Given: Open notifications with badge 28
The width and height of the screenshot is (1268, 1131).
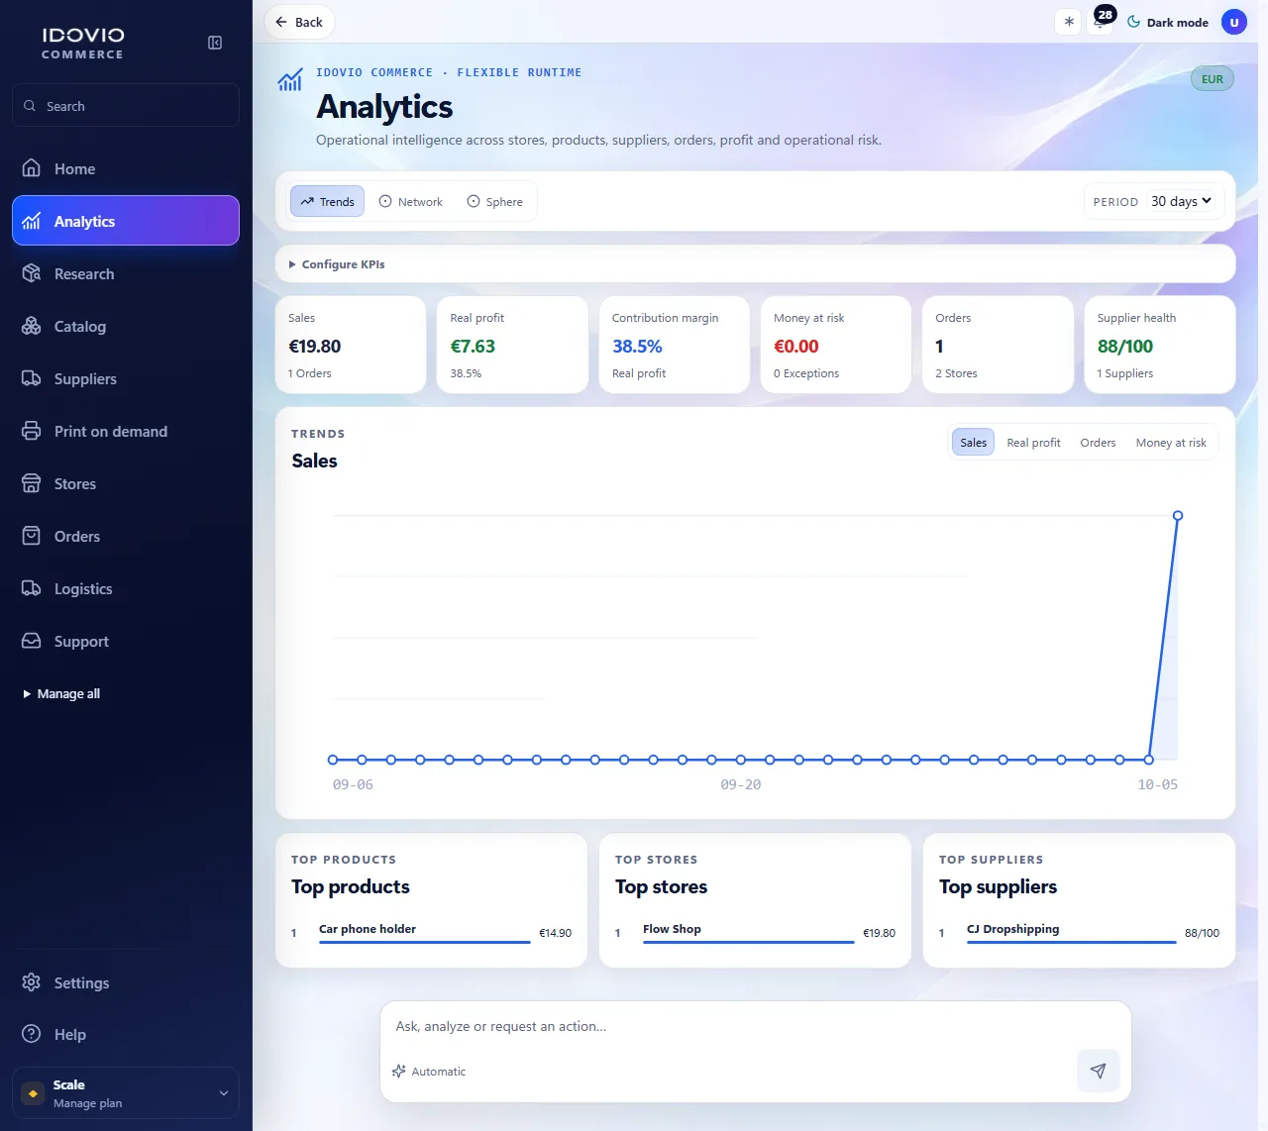Looking at the screenshot, I should pos(1101,21).
